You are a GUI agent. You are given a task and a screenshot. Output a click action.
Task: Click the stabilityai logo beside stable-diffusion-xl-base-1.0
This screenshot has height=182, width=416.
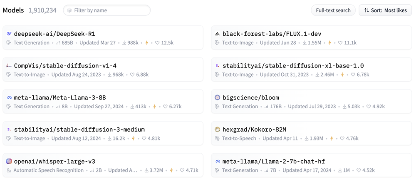click(217, 66)
